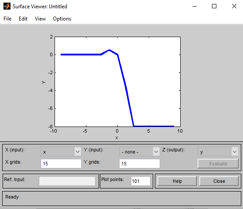
Task: Click the 'Plot points:' label
Action: pos(113,179)
